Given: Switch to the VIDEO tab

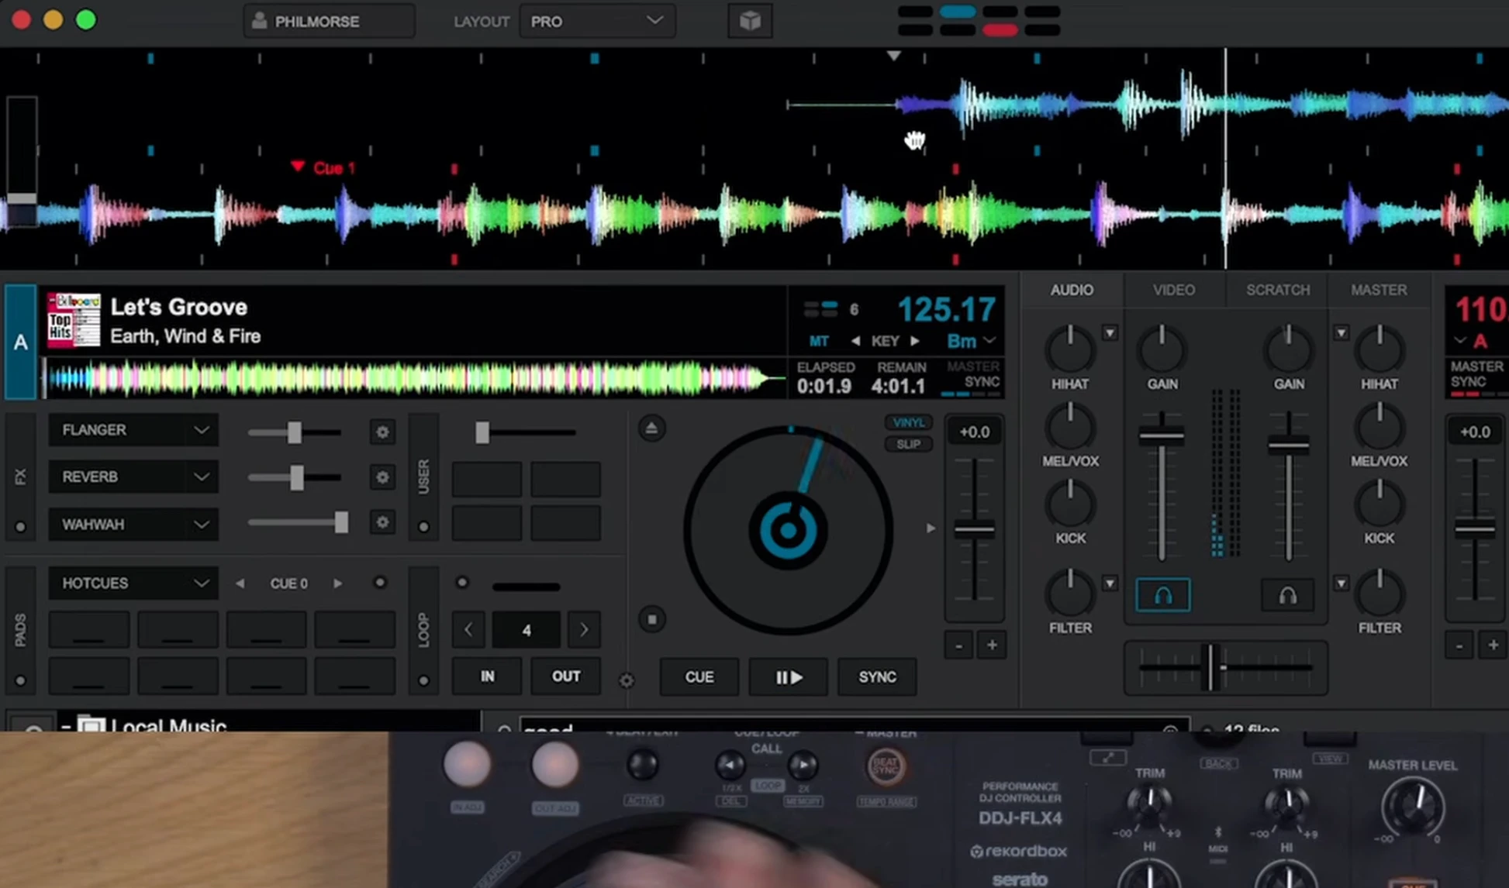Looking at the screenshot, I should [1173, 290].
